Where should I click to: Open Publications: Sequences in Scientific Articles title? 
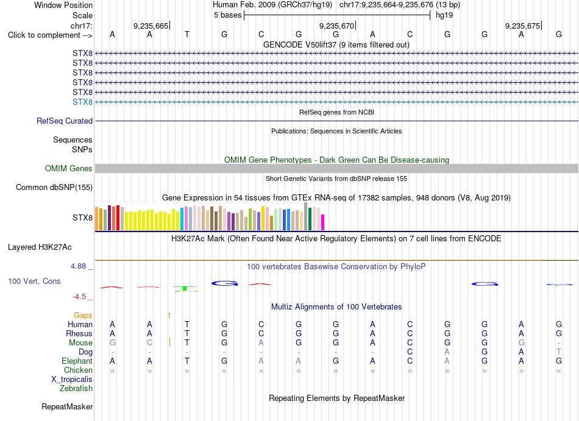336,131
